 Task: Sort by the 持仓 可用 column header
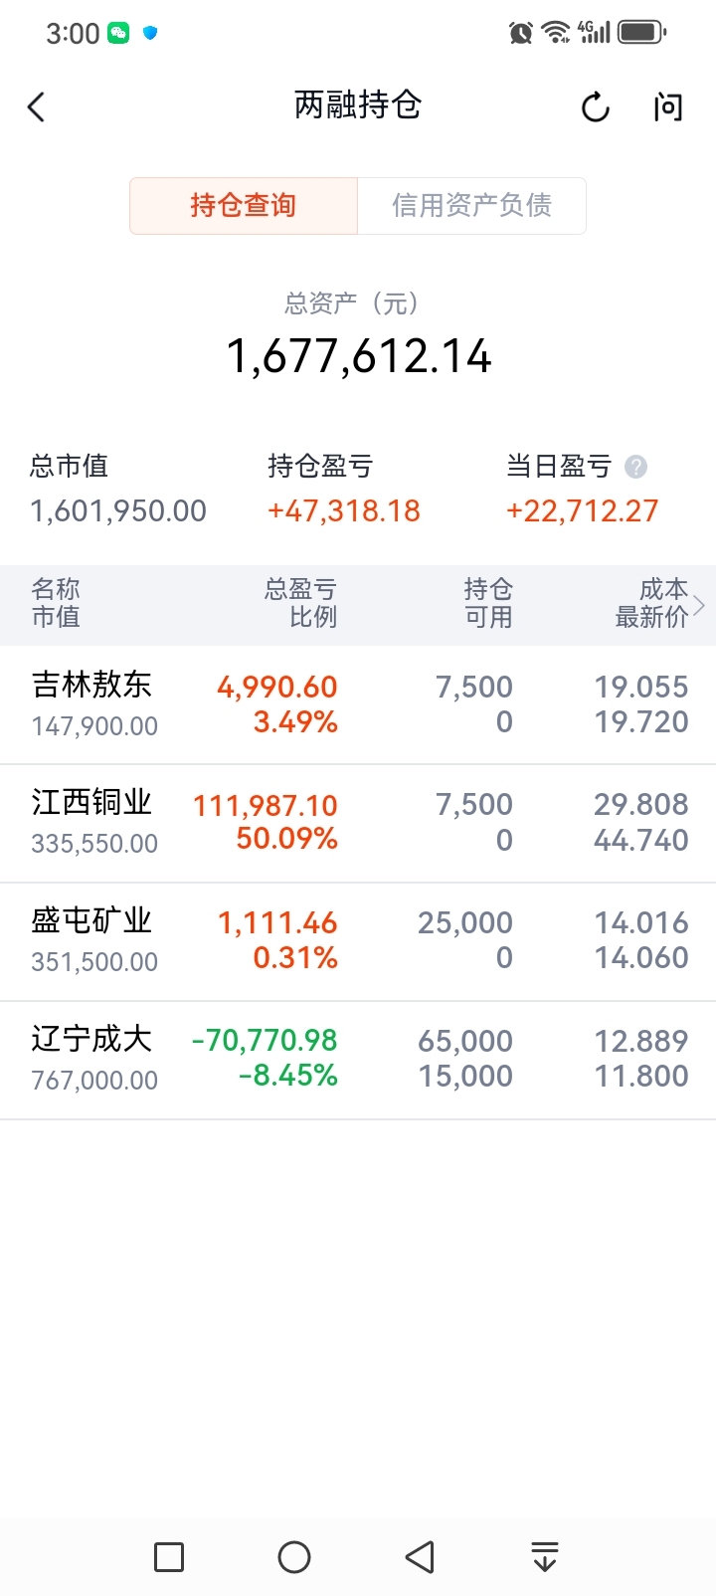click(488, 603)
